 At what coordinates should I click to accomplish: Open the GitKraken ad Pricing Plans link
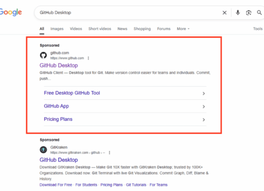coord(111,185)
